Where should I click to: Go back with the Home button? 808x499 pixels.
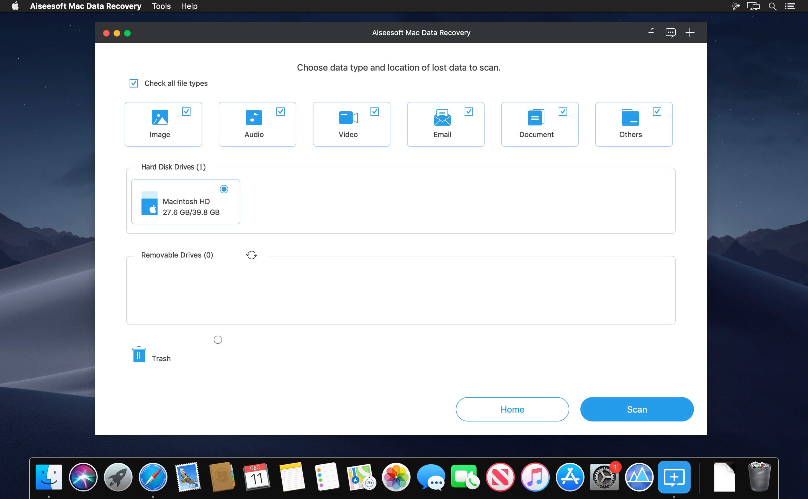[x=512, y=409]
